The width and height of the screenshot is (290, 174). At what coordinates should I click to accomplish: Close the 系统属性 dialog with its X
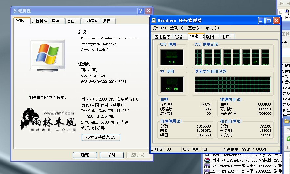148,11
